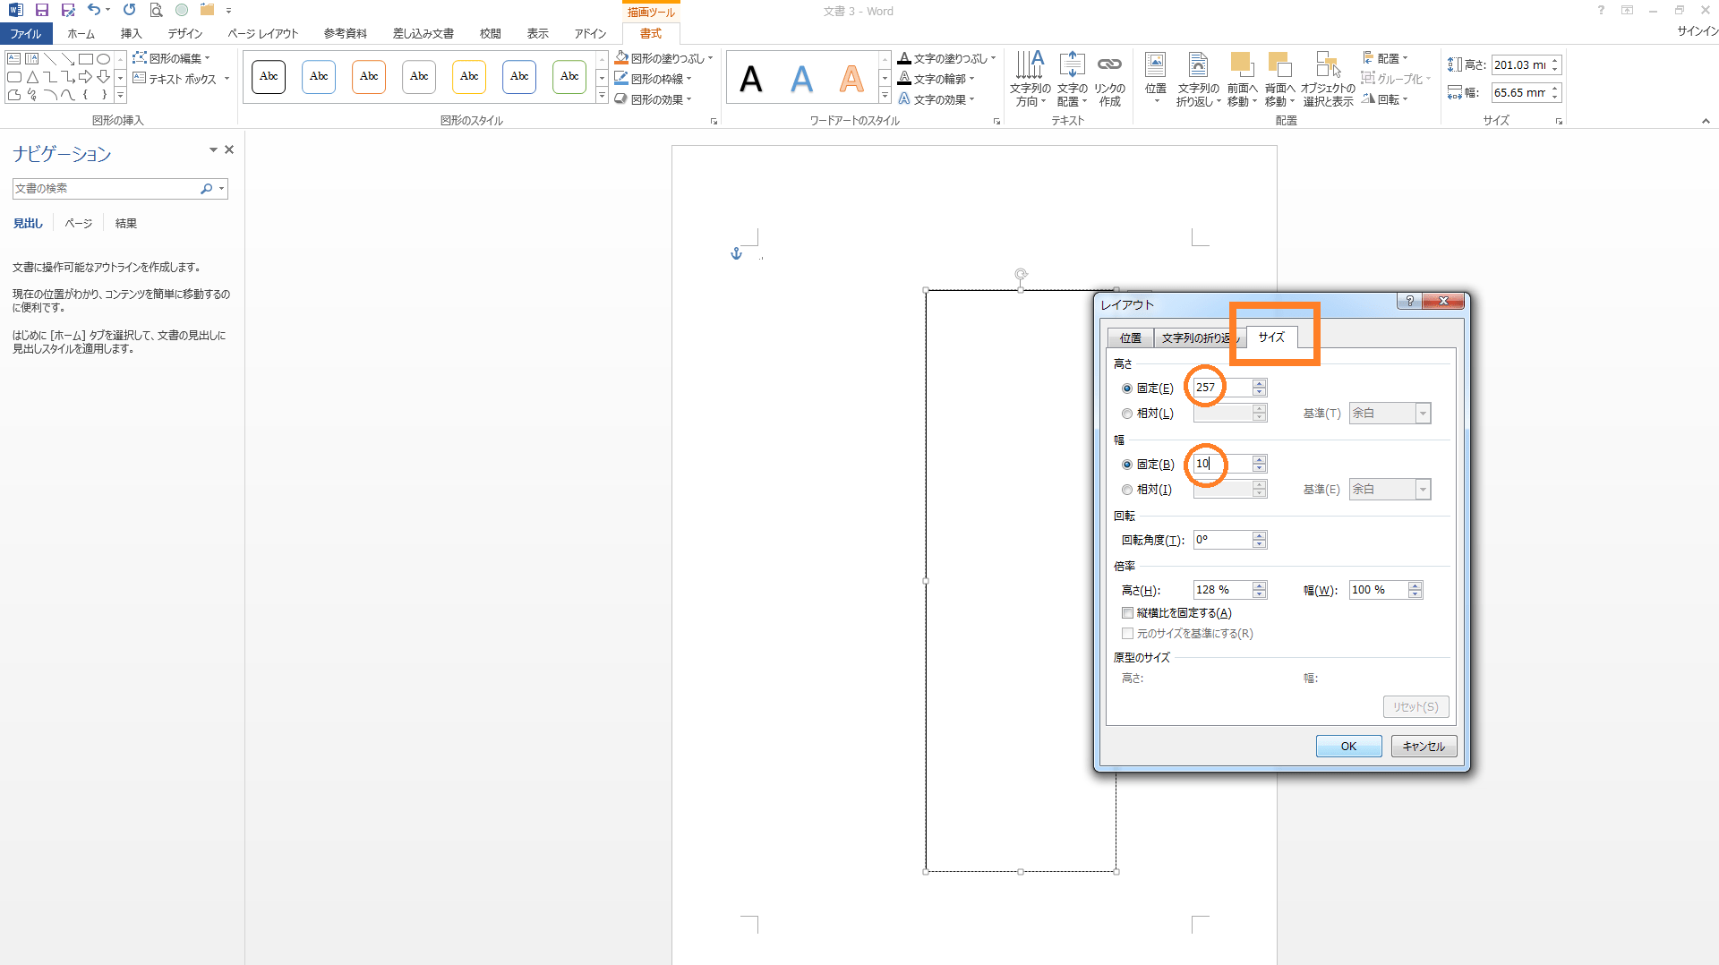Screen dimensions: 1719x965
Task: Expand shape styles gallery more button
Action: point(602,97)
